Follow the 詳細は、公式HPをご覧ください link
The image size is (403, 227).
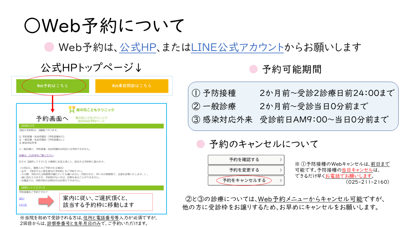click(x=36, y=155)
